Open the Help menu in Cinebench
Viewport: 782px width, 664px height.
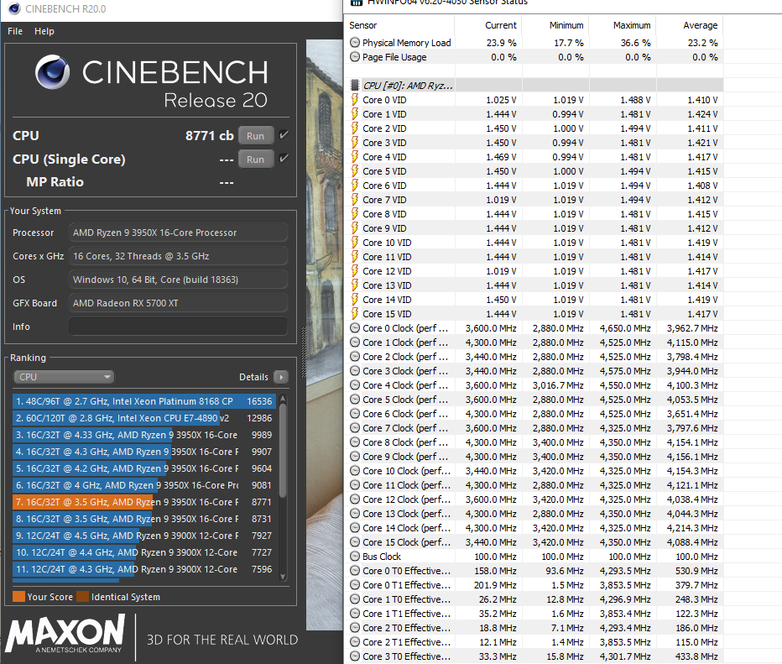tap(44, 31)
